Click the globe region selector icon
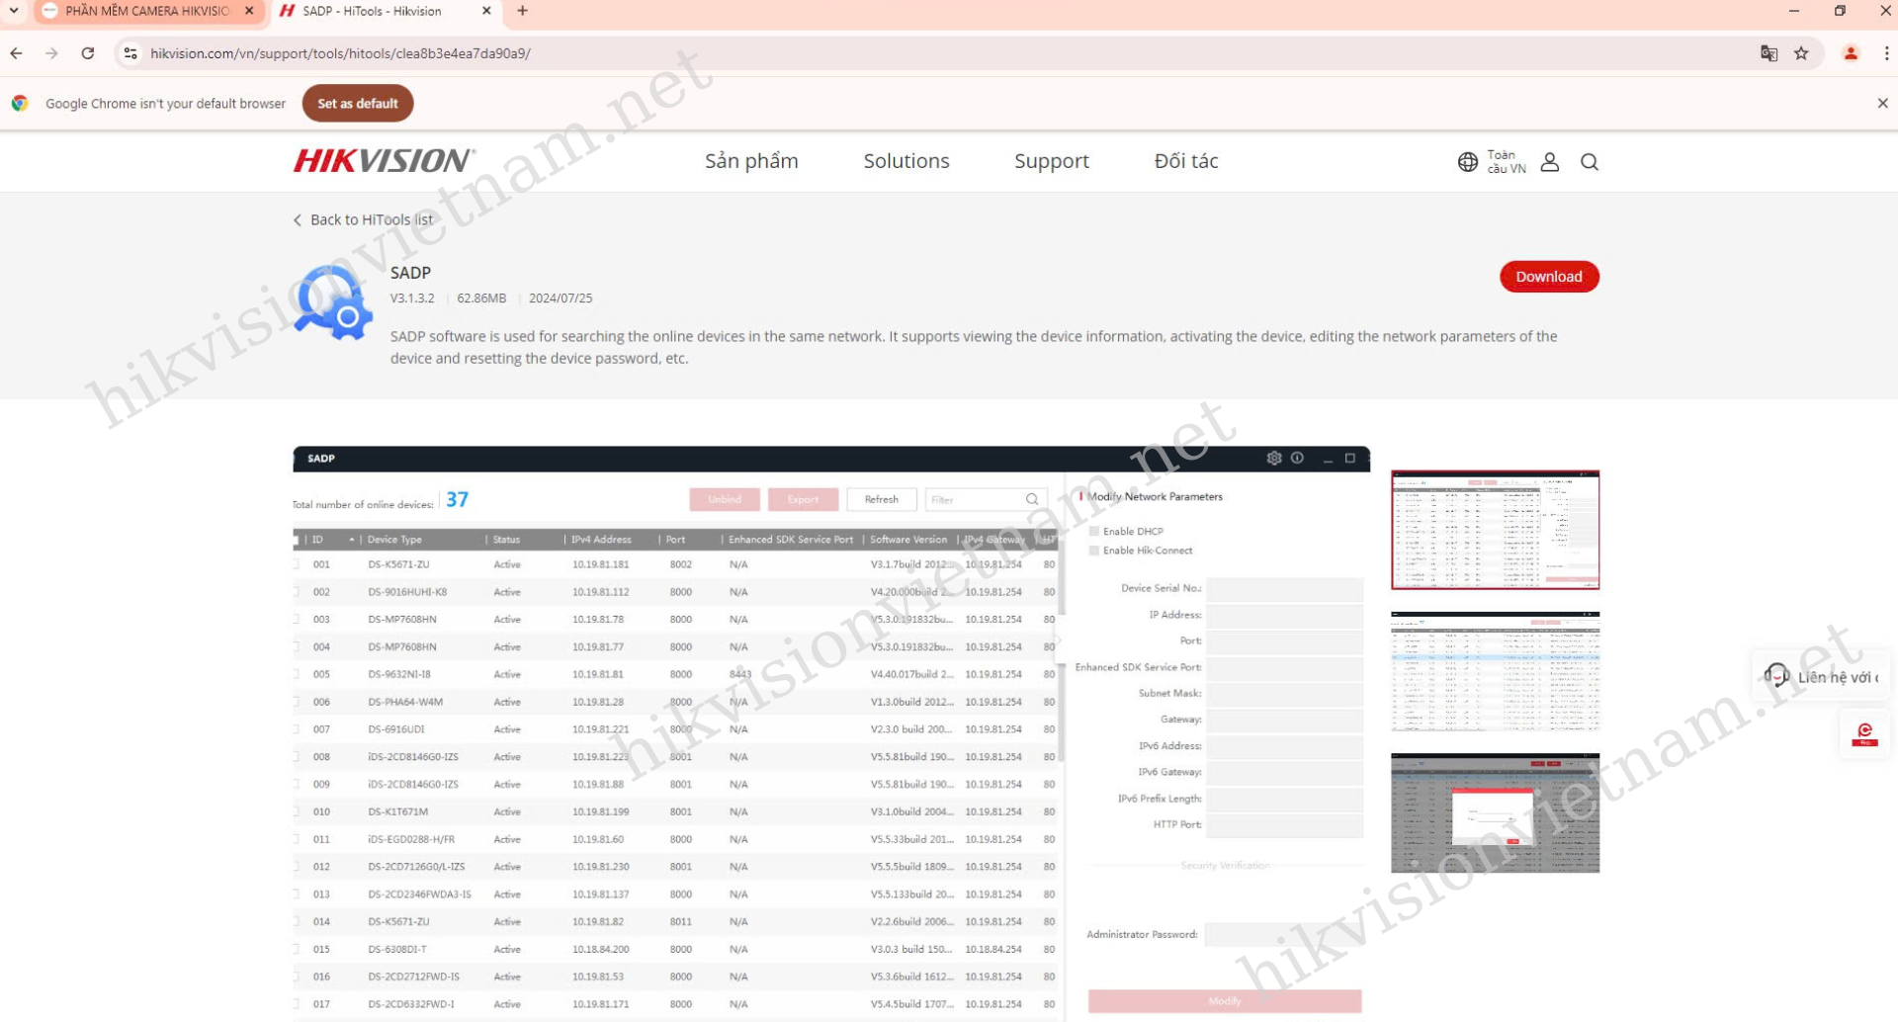The image size is (1898, 1022). tap(1468, 162)
